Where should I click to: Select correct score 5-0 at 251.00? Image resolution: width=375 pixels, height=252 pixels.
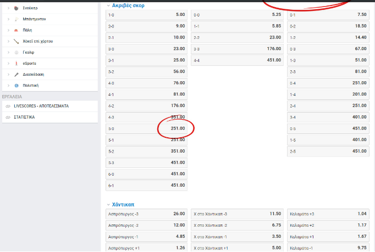coord(147,129)
